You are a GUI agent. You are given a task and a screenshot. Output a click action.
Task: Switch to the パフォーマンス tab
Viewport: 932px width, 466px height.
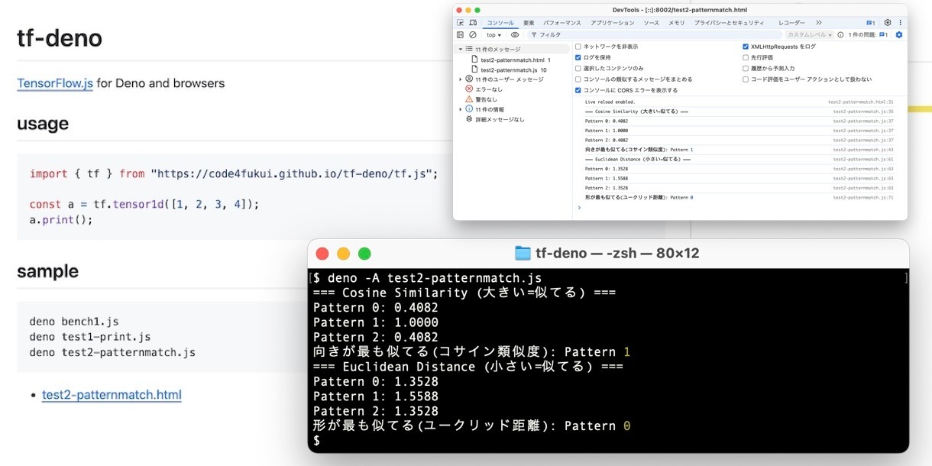pyautogui.click(x=562, y=23)
